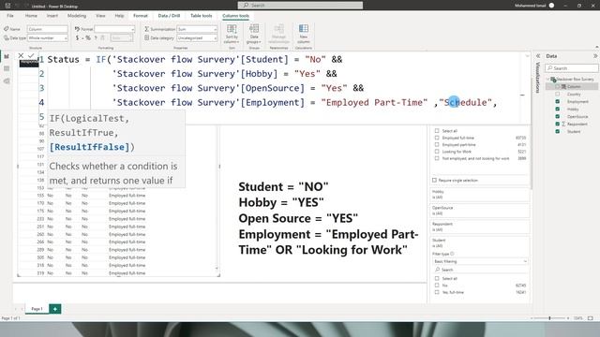Cancel the formula with the X icon

point(21,56)
